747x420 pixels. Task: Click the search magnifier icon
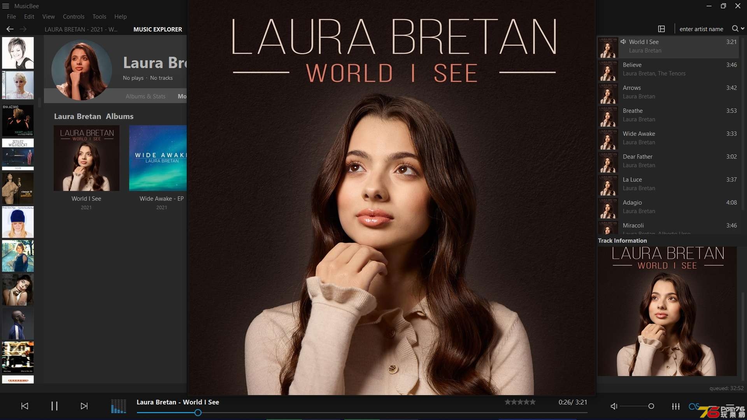tap(735, 28)
